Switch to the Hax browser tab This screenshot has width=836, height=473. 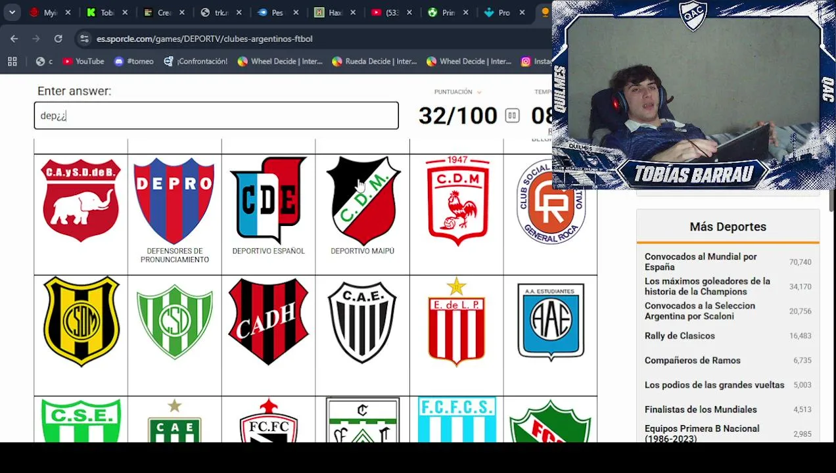coord(328,12)
